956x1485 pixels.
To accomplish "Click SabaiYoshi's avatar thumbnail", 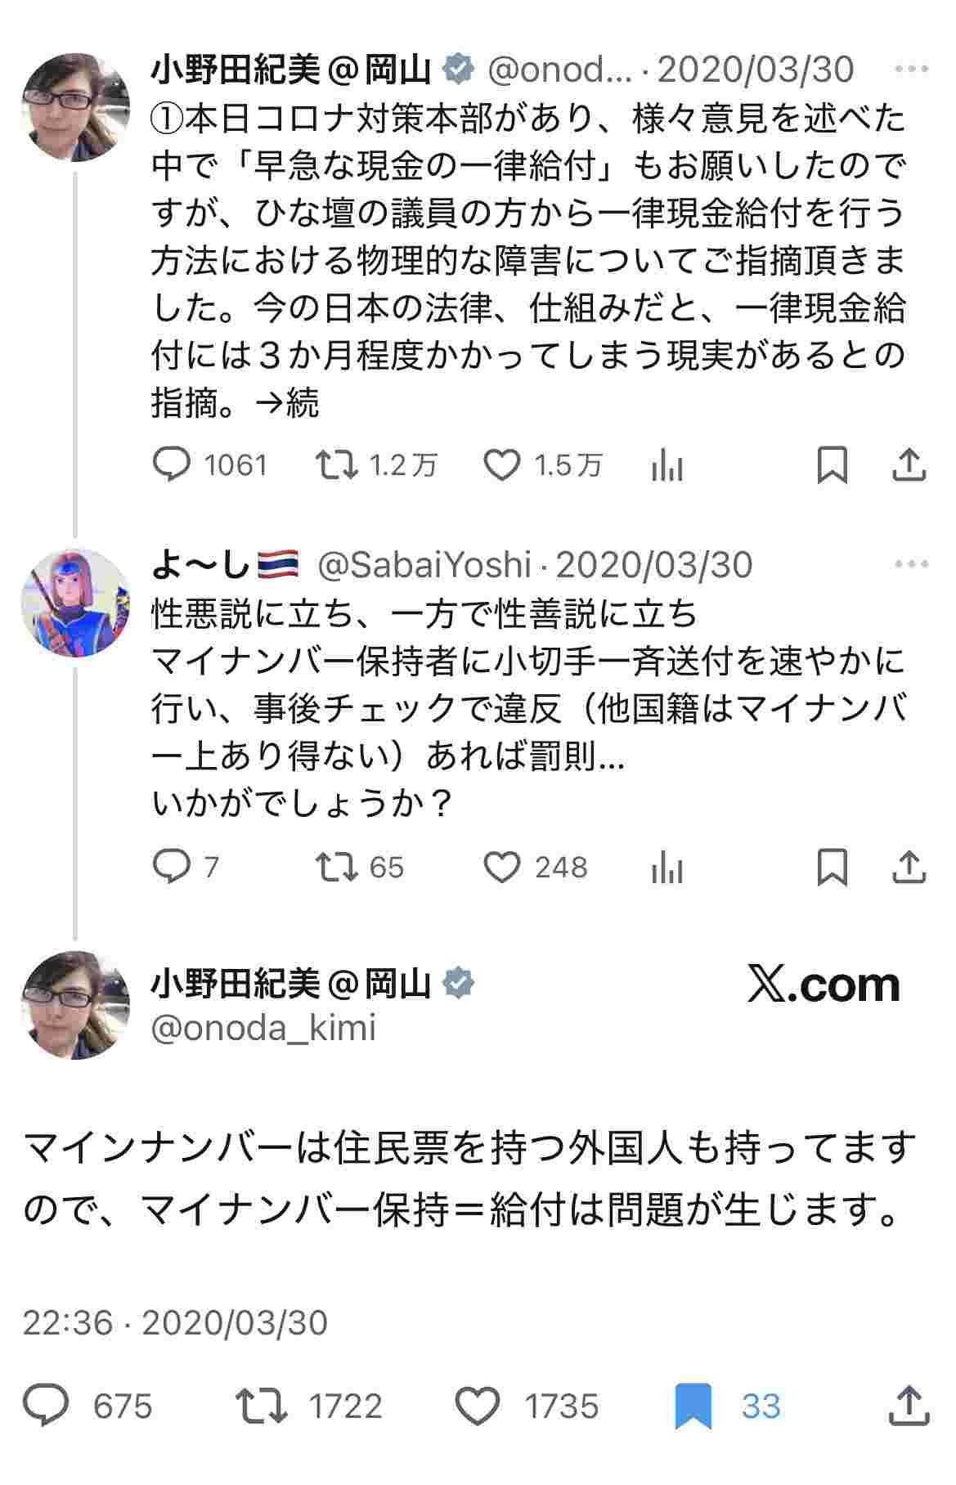I will (x=75, y=602).
